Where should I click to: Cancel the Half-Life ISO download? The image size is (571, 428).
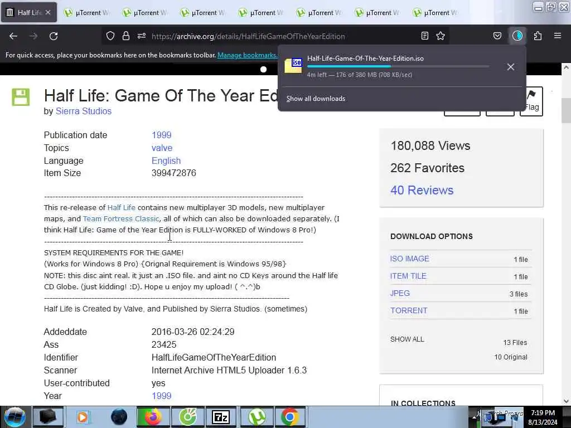(511, 67)
